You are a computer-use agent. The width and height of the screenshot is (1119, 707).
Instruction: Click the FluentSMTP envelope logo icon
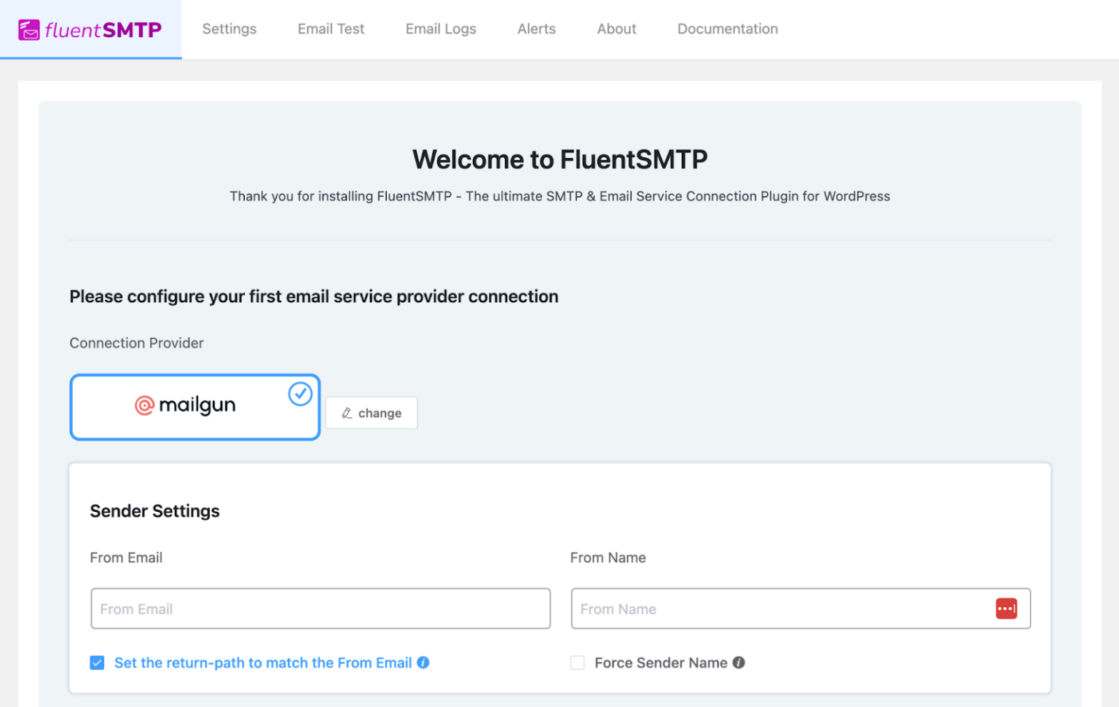(29, 30)
